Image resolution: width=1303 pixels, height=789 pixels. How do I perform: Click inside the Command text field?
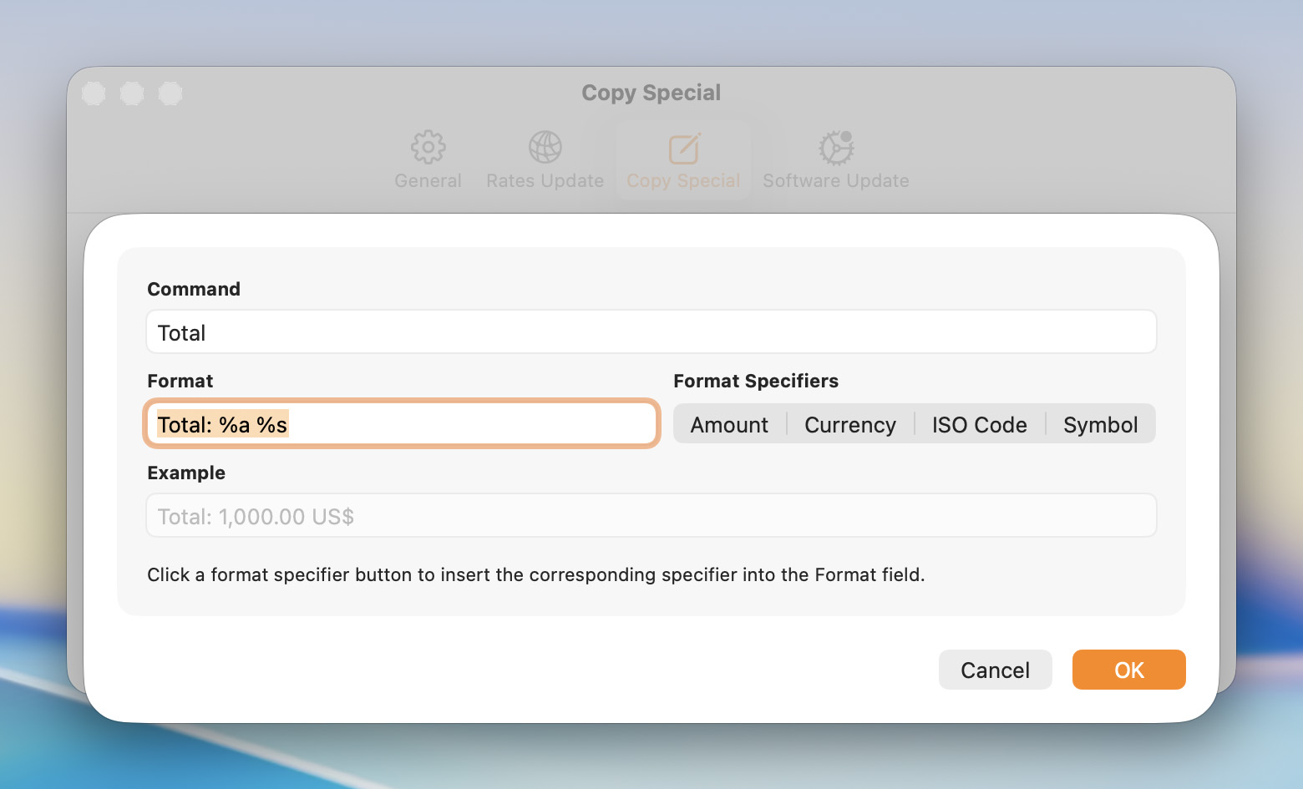click(651, 331)
